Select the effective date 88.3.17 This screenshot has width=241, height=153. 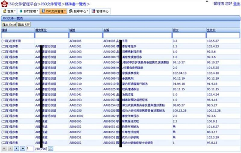[x=212, y=132]
